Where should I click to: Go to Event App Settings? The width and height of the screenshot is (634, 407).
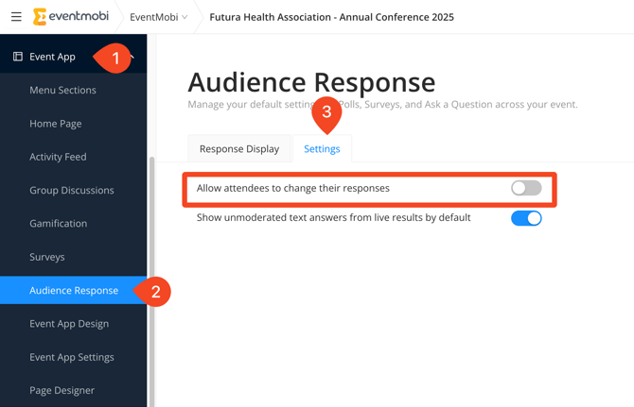point(72,357)
